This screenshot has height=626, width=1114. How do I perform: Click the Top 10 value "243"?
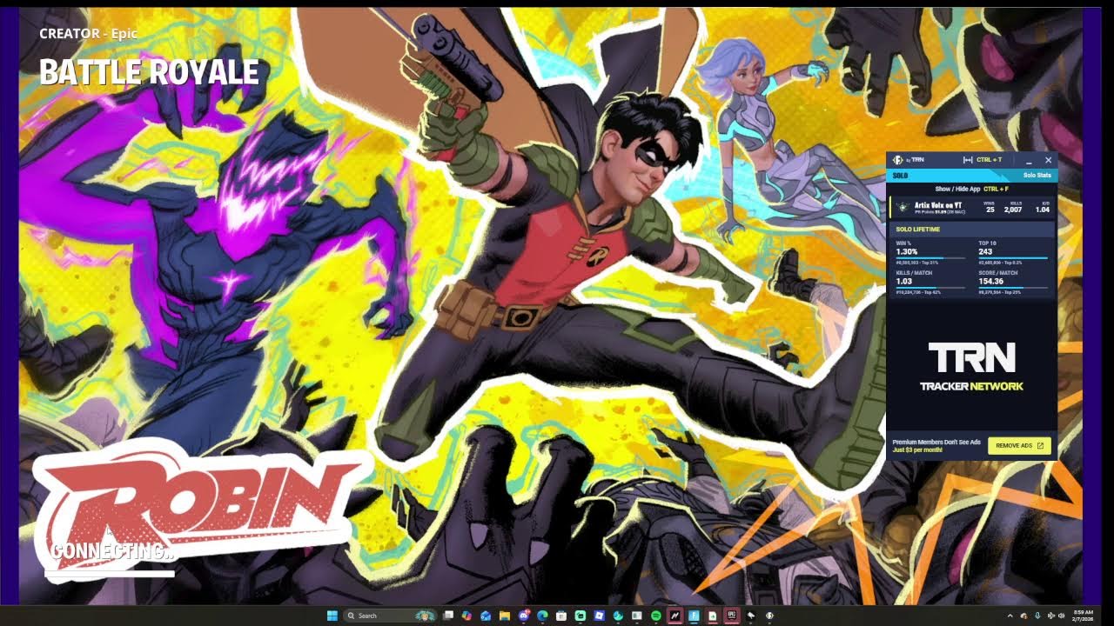(985, 251)
